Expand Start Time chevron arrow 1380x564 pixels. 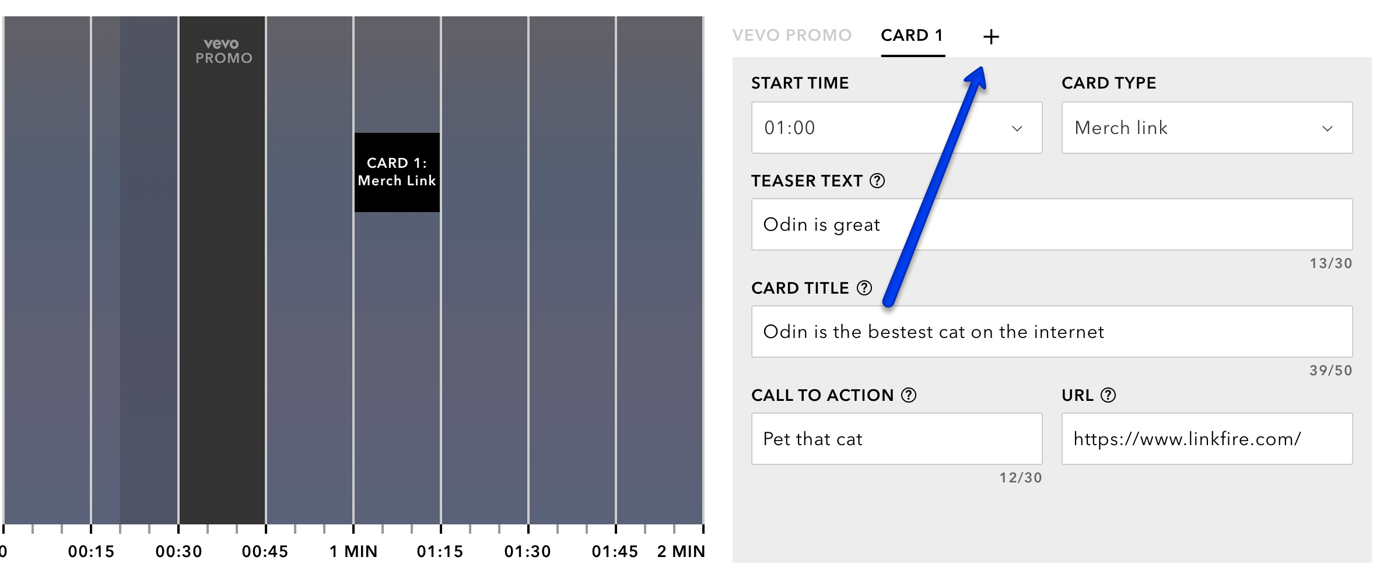1017,128
